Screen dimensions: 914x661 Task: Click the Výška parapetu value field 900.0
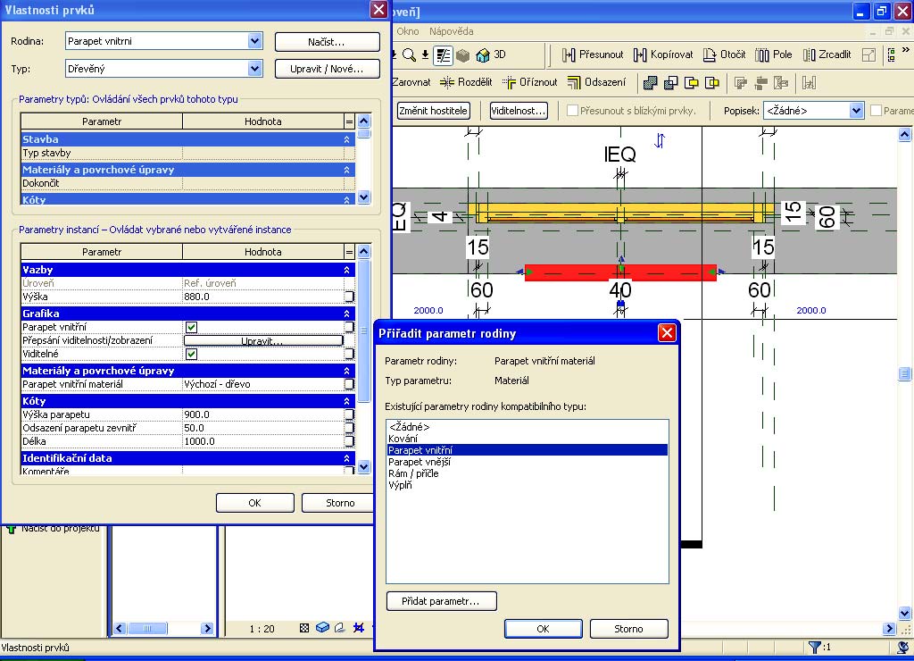pyautogui.click(x=263, y=414)
